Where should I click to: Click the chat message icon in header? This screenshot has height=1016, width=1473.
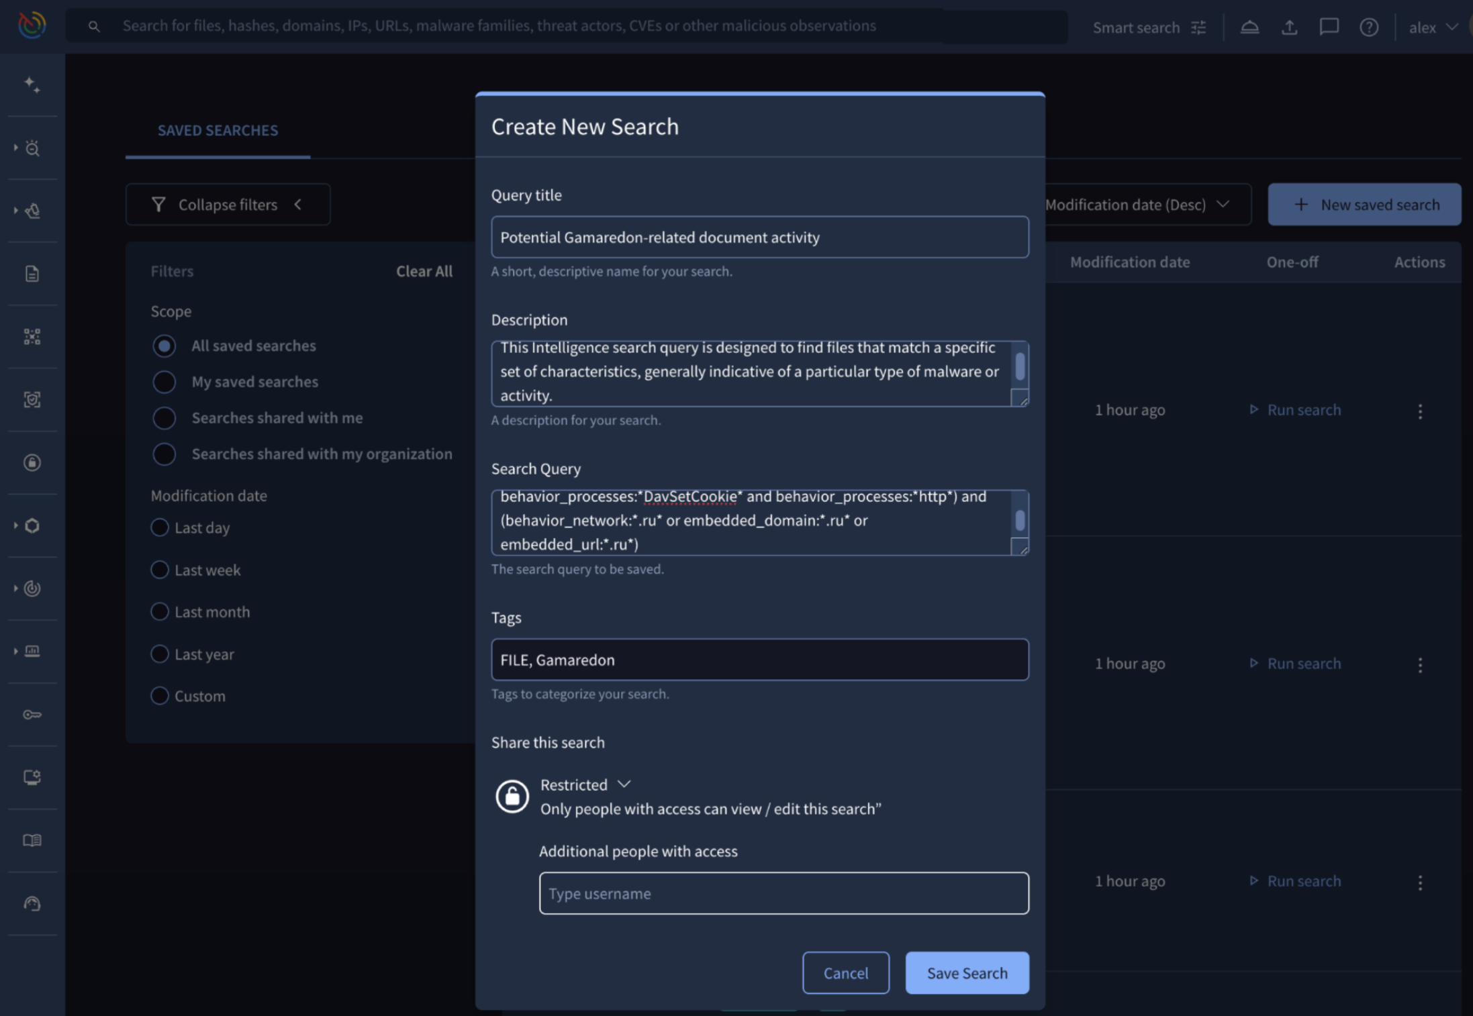(x=1329, y=28)
